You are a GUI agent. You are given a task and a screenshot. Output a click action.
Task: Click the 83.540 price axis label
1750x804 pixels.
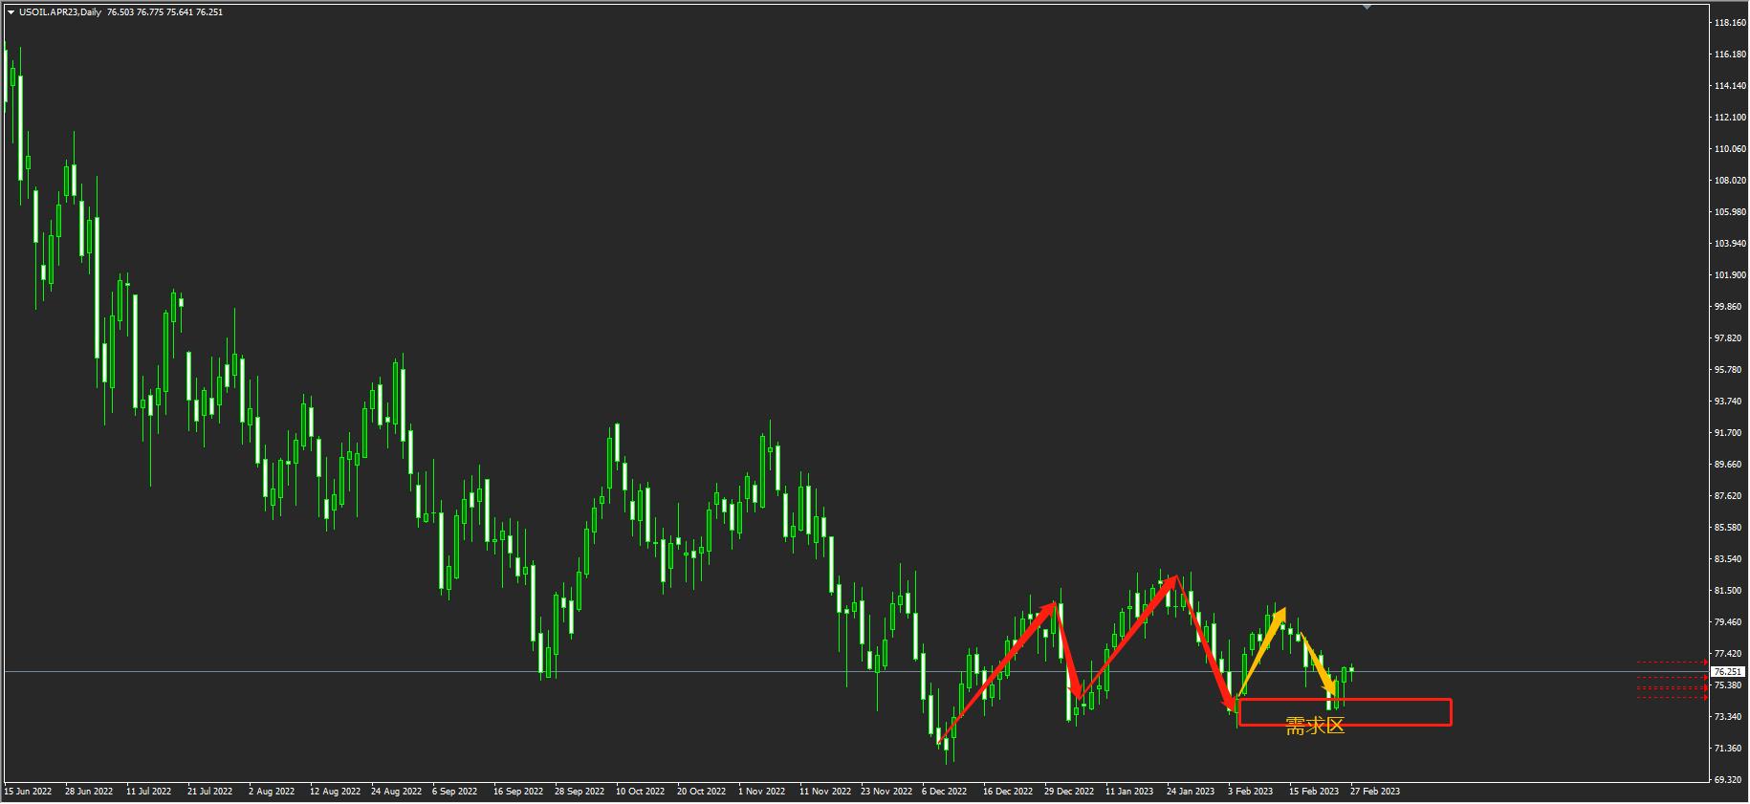(x=1729, y=559)
